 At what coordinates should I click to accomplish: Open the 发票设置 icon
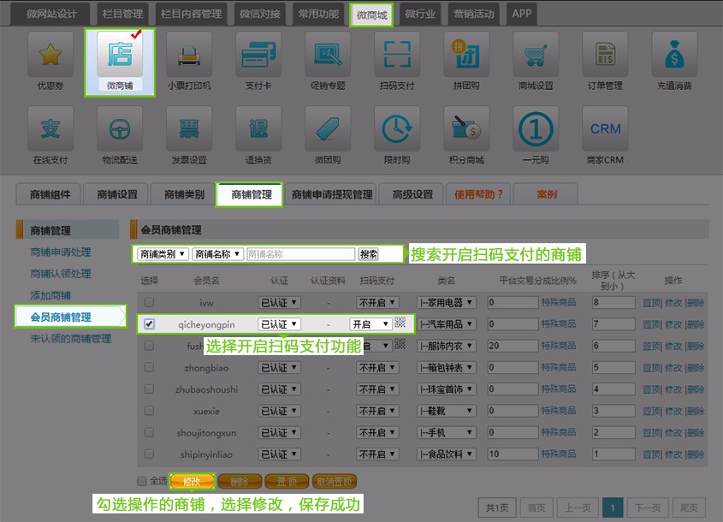189,128
